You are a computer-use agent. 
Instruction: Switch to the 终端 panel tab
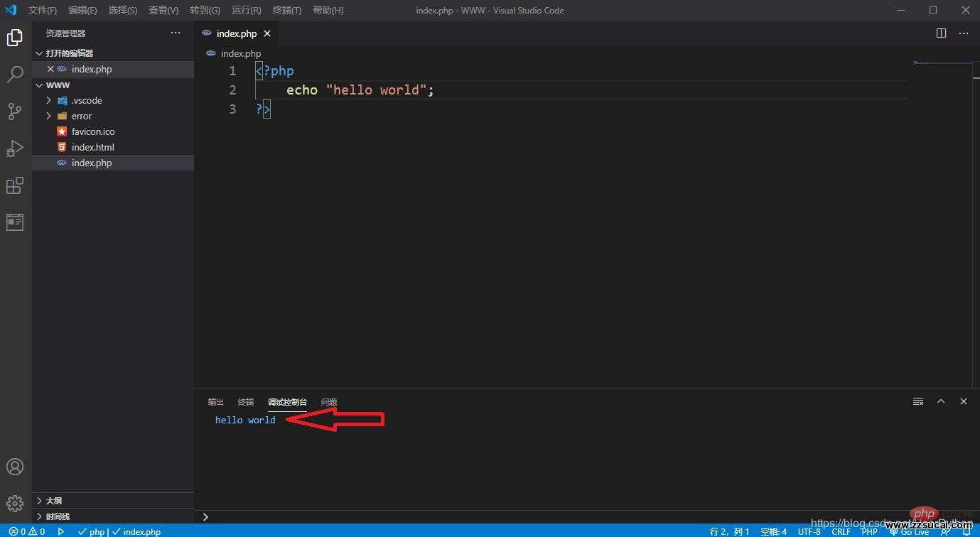246,402
